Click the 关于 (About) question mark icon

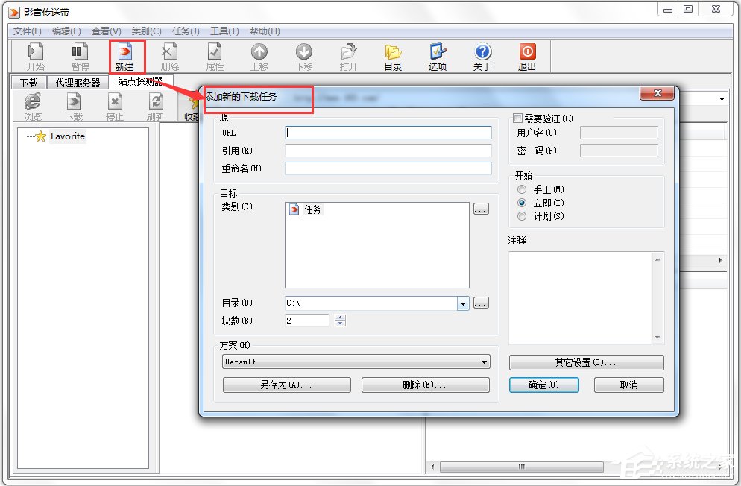(x=482, y=56)
